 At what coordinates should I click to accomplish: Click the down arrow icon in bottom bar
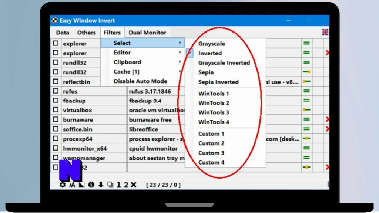coord(101,185)
